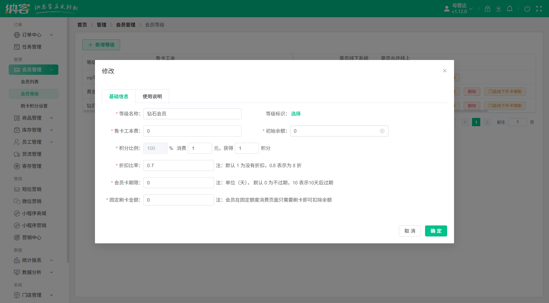The image size is (549, 303).
Task: Expand the 订单中心 sidebar menu
Action: pyautogui.click(x=33, y=35)
